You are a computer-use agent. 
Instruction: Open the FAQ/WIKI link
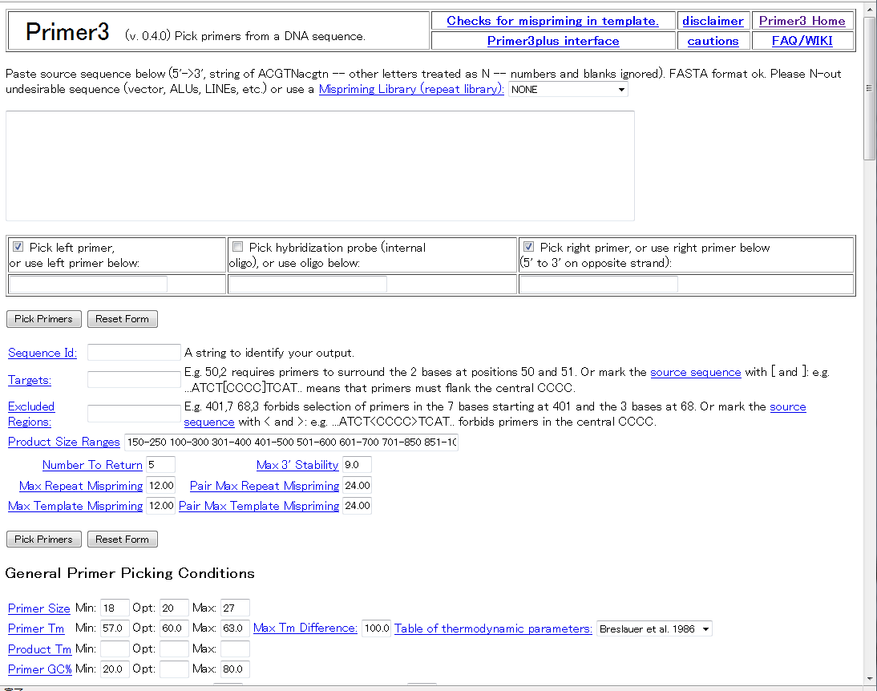pos(802,41)
